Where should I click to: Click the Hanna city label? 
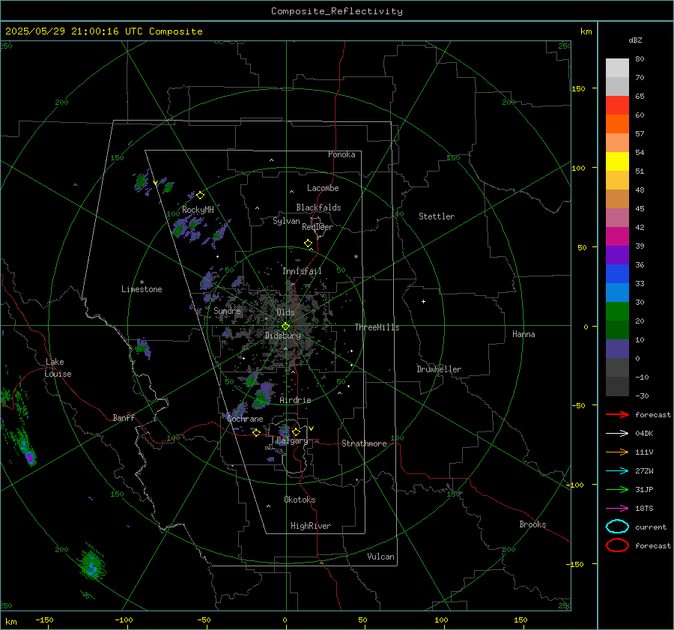523,334
